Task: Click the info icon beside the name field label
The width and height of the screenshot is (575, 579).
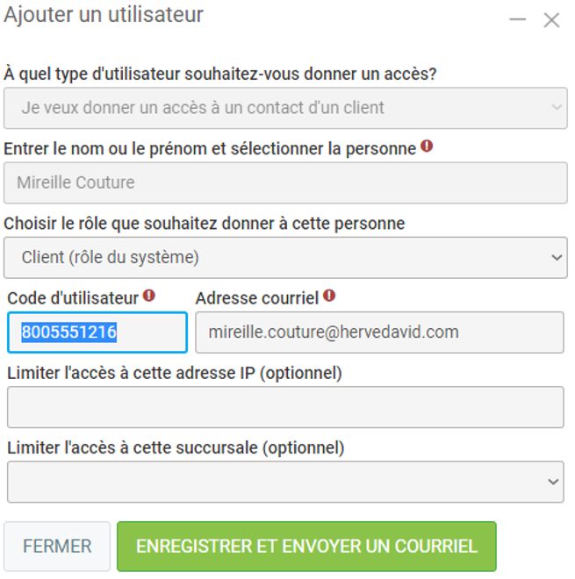Action: pyautogui.click(x=427, y=147)
